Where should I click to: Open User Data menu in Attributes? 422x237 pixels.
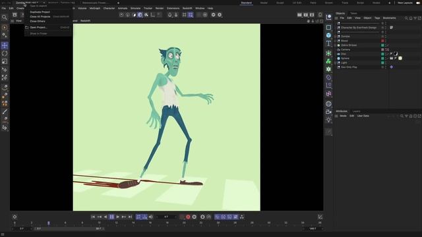(363, 116)
